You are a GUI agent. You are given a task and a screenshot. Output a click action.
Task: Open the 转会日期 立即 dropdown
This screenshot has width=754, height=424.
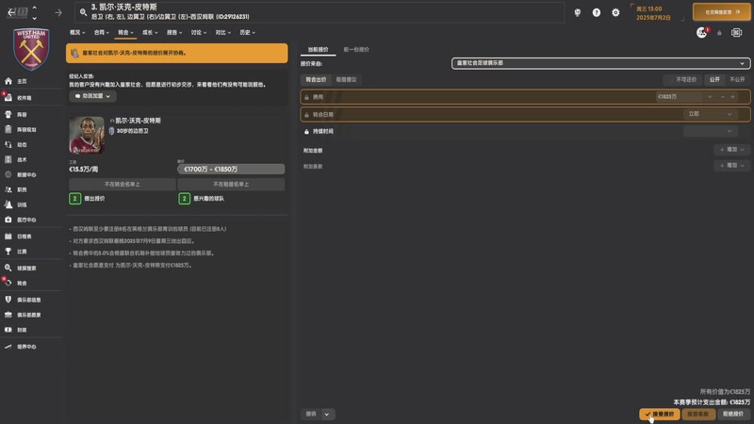point(710,114)
